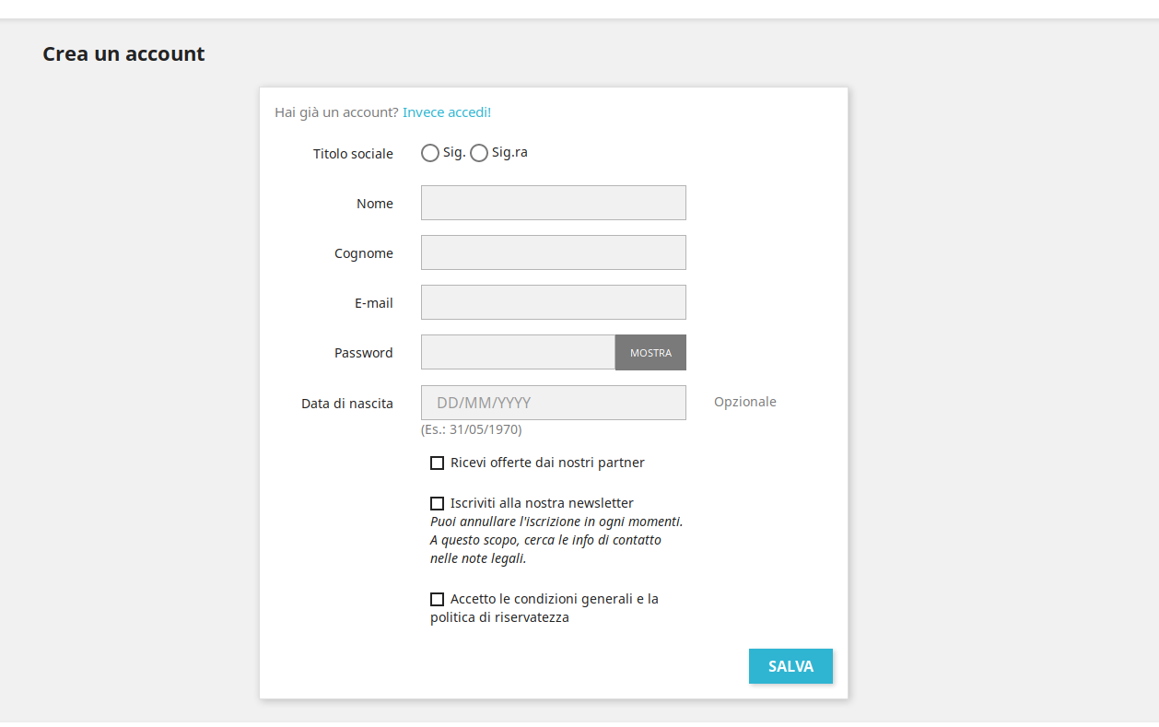Click the Password input field

pyautogui.click(x=518, y=352)
